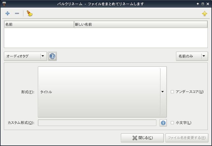212x146 pixels.
Task: Click the 名前 column header
Action: pos(39,25)
